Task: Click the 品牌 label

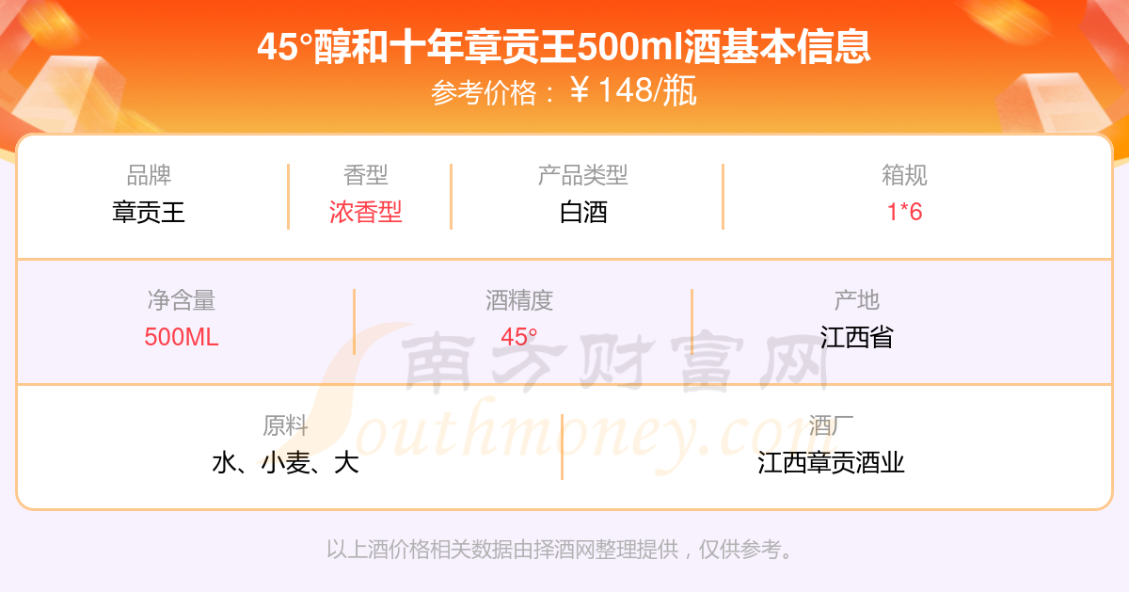Action: [x=149, y=175]
